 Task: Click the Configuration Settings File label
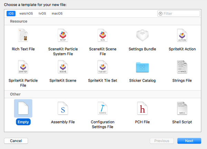click(102, 124)
